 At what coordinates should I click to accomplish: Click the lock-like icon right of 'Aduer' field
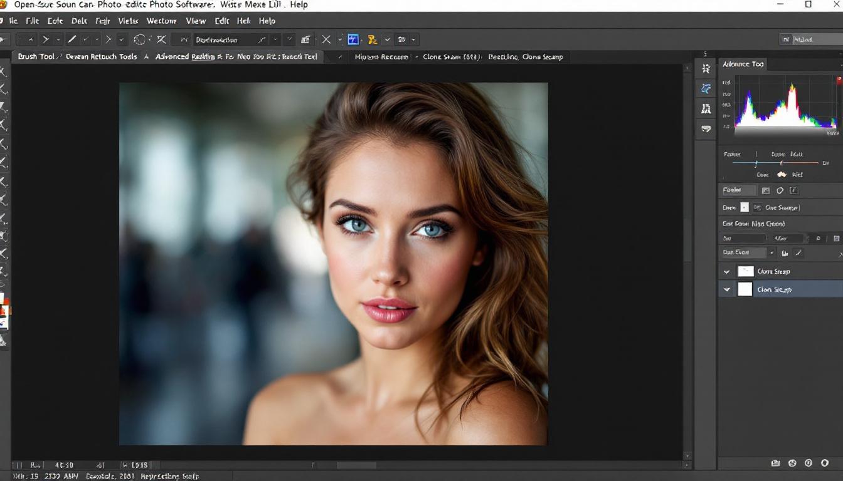[818, 239]
